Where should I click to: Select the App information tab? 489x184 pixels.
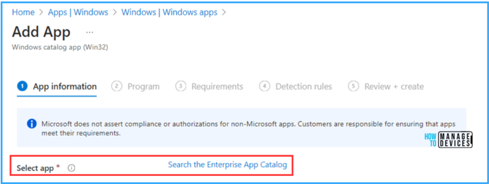[x=57, y=87]
